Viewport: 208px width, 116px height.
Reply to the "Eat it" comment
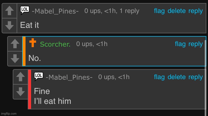coord(196,11)
